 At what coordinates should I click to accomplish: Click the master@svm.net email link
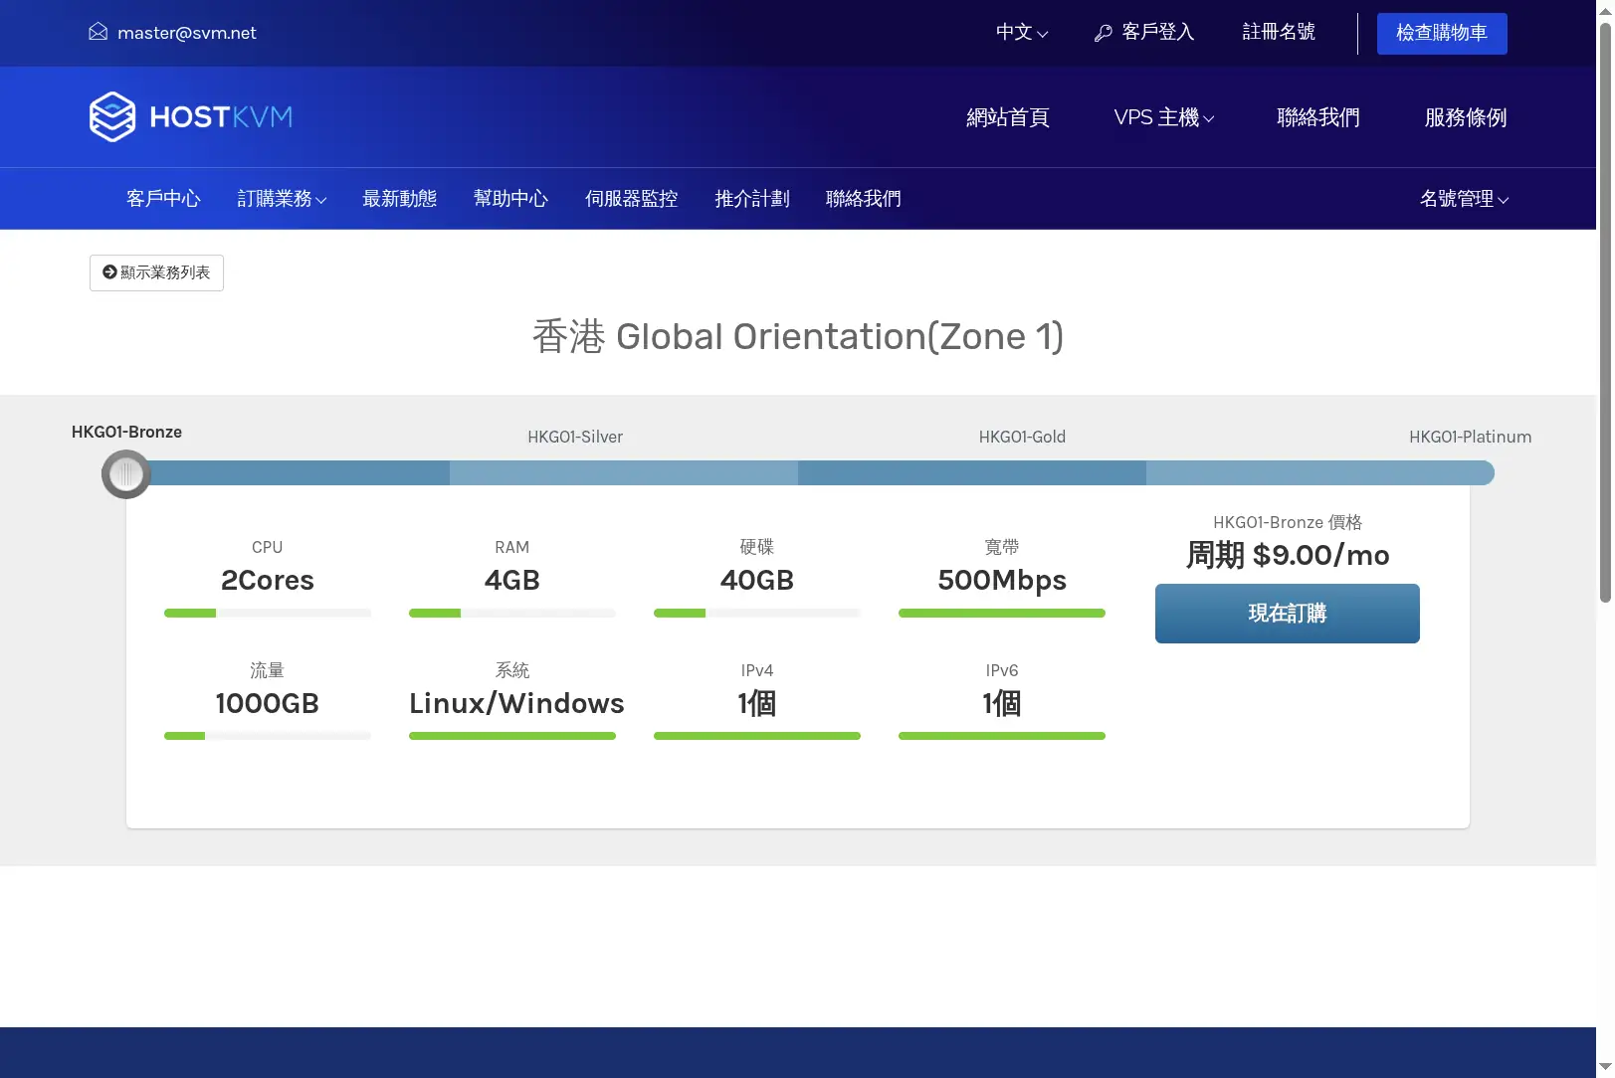pyautogui.click(x=187, y=33)
